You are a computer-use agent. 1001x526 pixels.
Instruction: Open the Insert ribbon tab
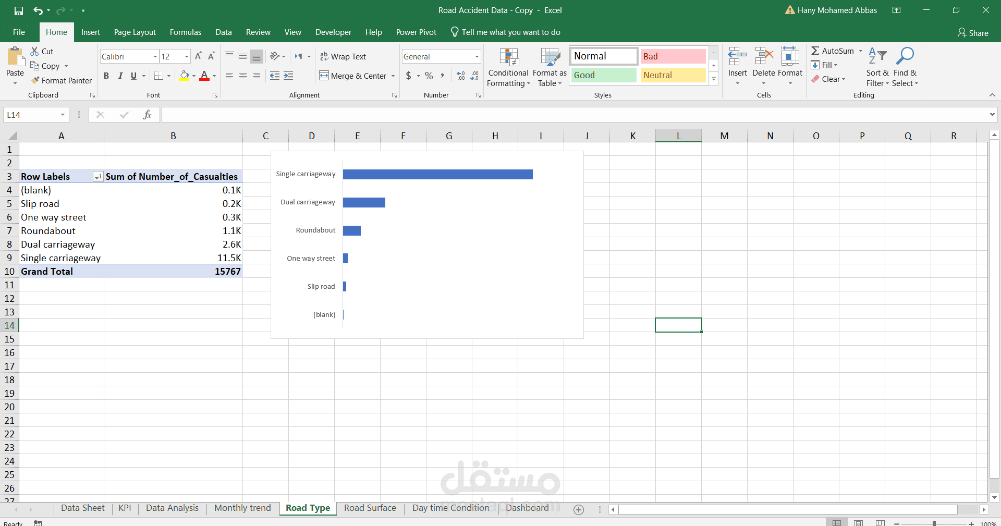point(91,32)
